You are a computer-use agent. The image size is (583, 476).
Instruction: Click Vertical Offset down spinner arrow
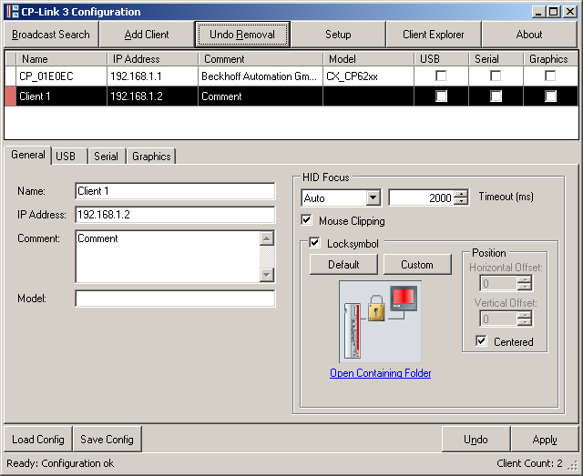point(525,322)
